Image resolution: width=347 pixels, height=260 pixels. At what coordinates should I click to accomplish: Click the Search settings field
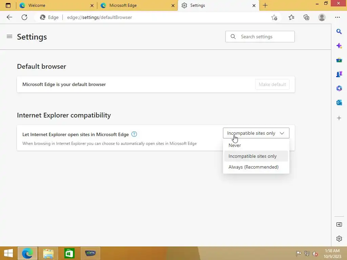260,37
